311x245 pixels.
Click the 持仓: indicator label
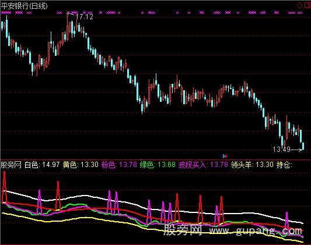point(284,165)
